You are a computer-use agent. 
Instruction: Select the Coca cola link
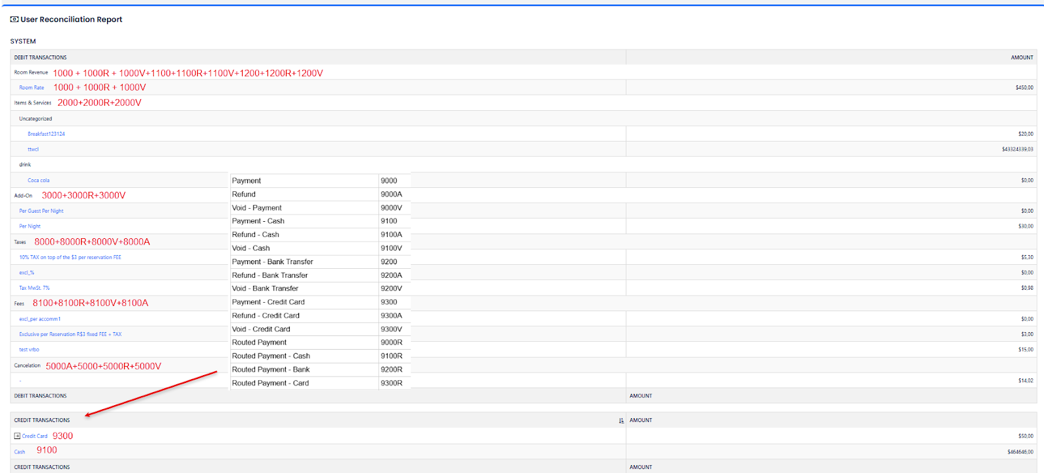click(38, 180)
